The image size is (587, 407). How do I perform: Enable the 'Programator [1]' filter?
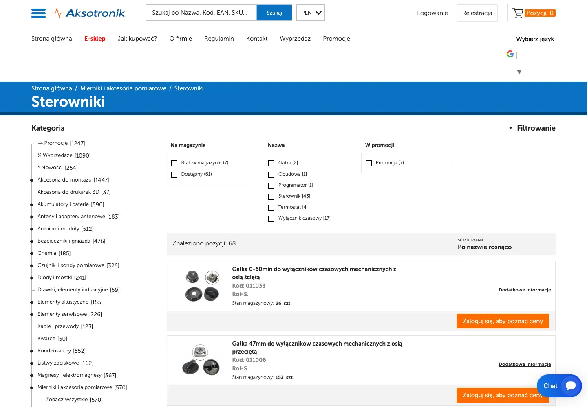click(271, 186)
